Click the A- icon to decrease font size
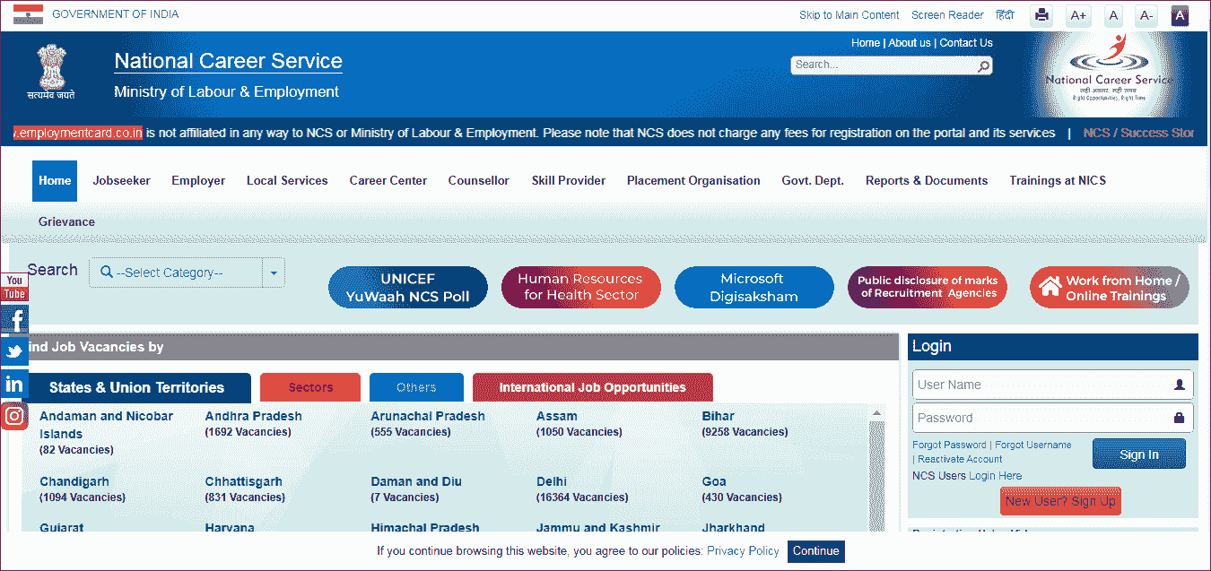This screenshot has width=1211, height=571. 1146,15
